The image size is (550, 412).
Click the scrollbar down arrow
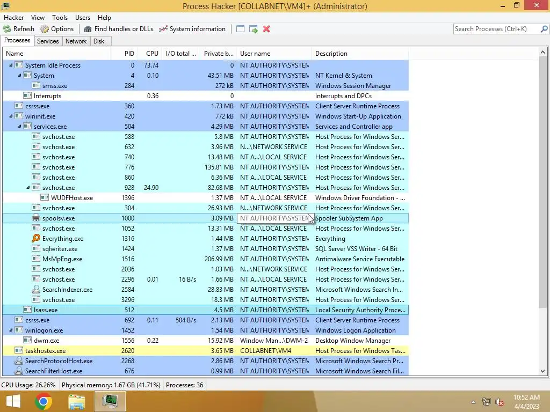(542, 371)
